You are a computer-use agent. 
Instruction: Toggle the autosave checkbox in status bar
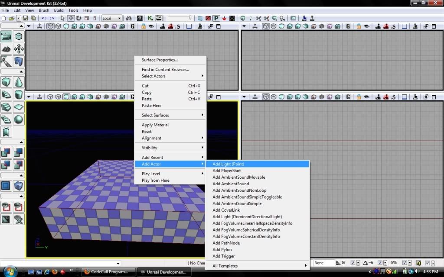tap(428, 263)
